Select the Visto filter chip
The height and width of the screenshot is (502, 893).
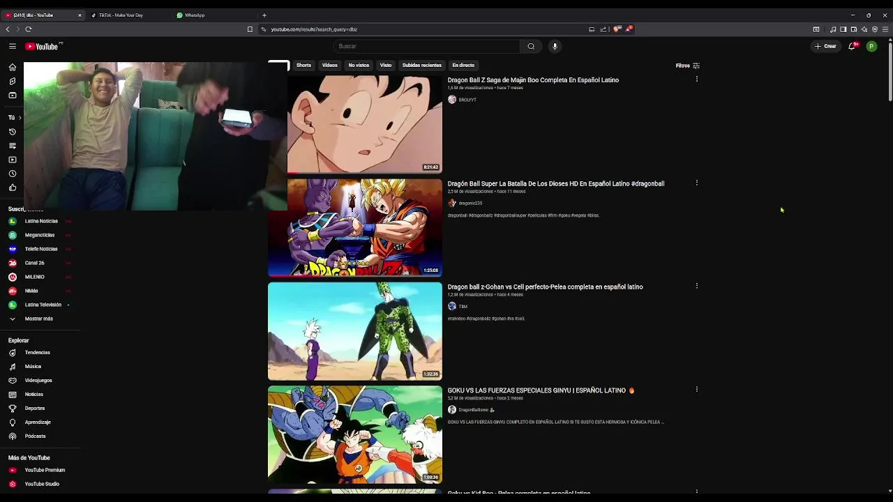coord(386,65)
